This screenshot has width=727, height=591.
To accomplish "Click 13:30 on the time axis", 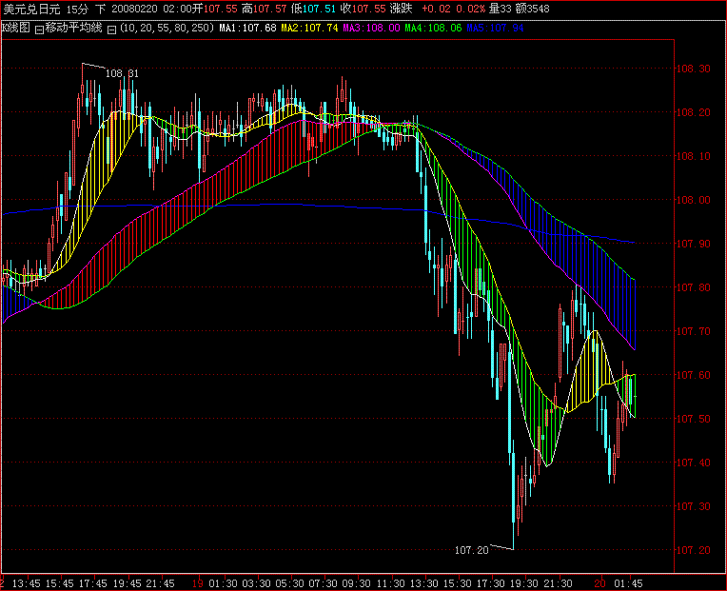I will (x=423, y=583).
